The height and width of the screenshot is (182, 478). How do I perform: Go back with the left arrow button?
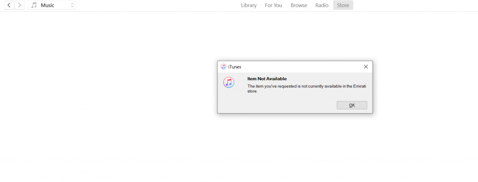[x=9, y=5]
